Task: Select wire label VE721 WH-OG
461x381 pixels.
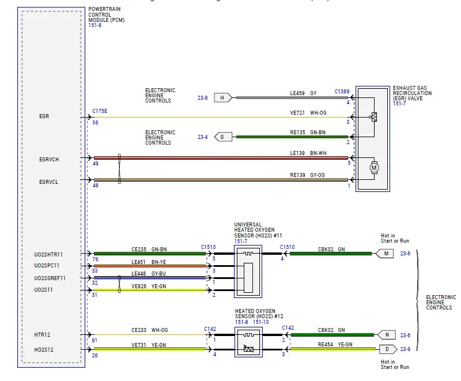Action: pyautogui.click(x=308, y=112)
